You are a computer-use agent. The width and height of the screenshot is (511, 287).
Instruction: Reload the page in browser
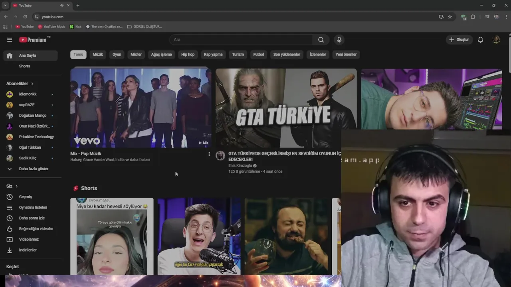tap(25, 17)
